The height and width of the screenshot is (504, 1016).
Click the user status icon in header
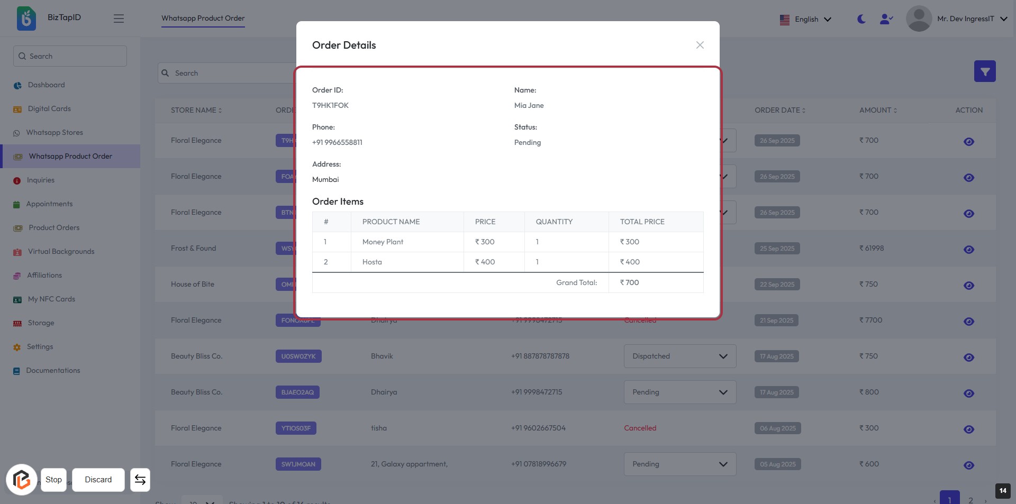tap(886, 19)
